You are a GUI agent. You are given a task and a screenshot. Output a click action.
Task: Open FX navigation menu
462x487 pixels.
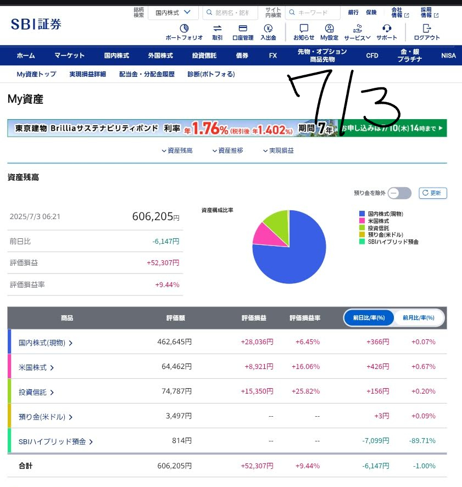coord(273,55)
